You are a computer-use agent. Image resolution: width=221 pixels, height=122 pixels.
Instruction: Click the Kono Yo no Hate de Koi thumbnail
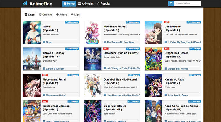(x=154, y=111)
